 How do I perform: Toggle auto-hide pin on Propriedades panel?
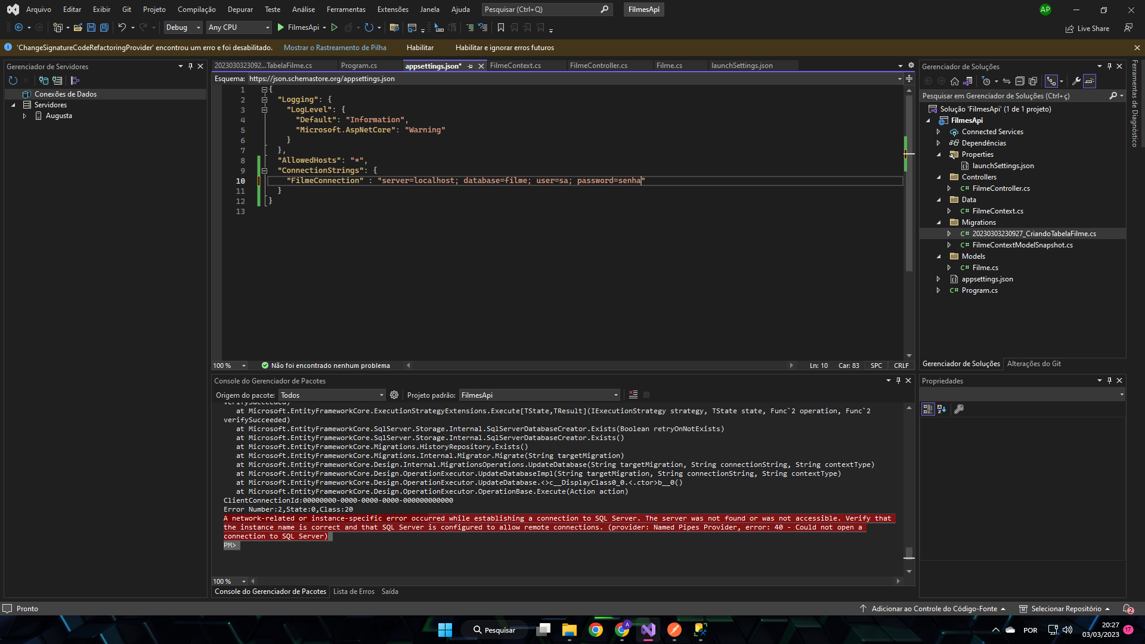(x=1109, y=380)
